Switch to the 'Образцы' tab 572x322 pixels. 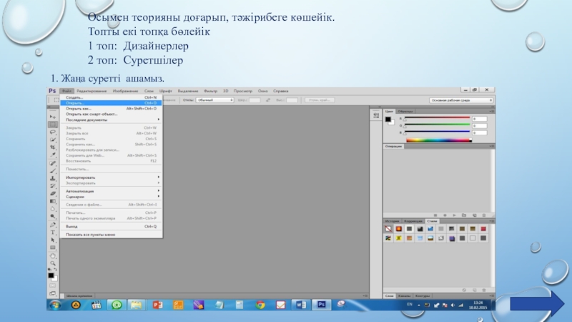coord(405,112)
